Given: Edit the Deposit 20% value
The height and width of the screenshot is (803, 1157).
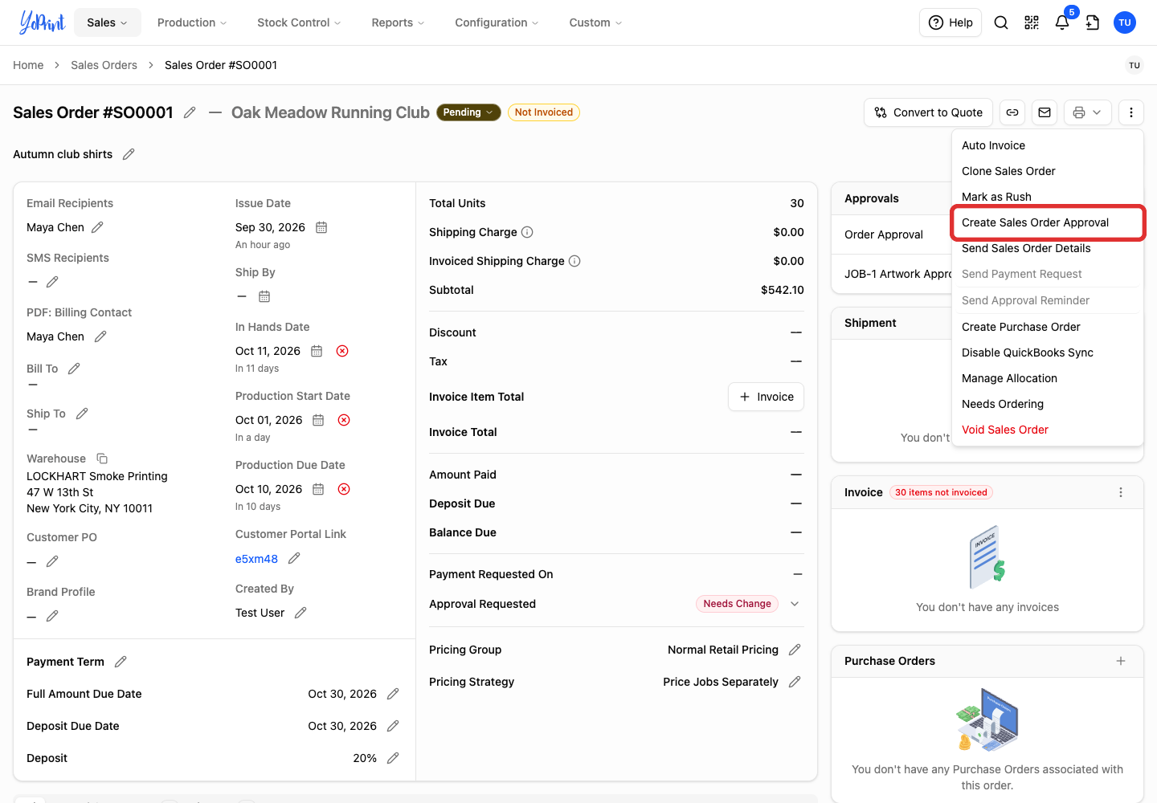Looking at the screenshot, I should (x=393, y=758).
